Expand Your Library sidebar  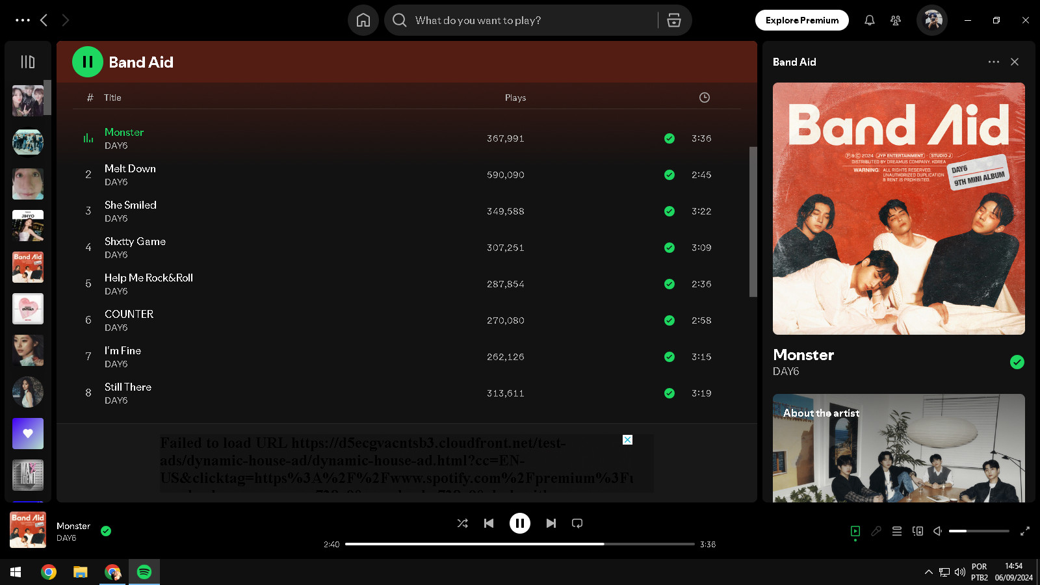(x=28, y=62)
